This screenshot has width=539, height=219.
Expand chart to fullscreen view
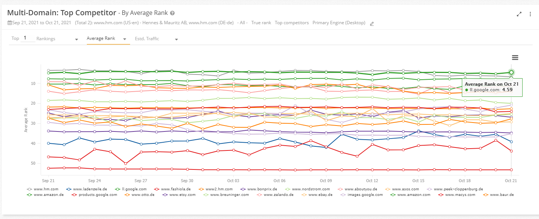click(519, 14)
